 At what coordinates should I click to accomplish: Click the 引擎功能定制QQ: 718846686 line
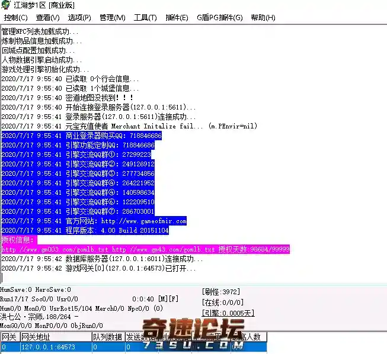coord(78,145)
